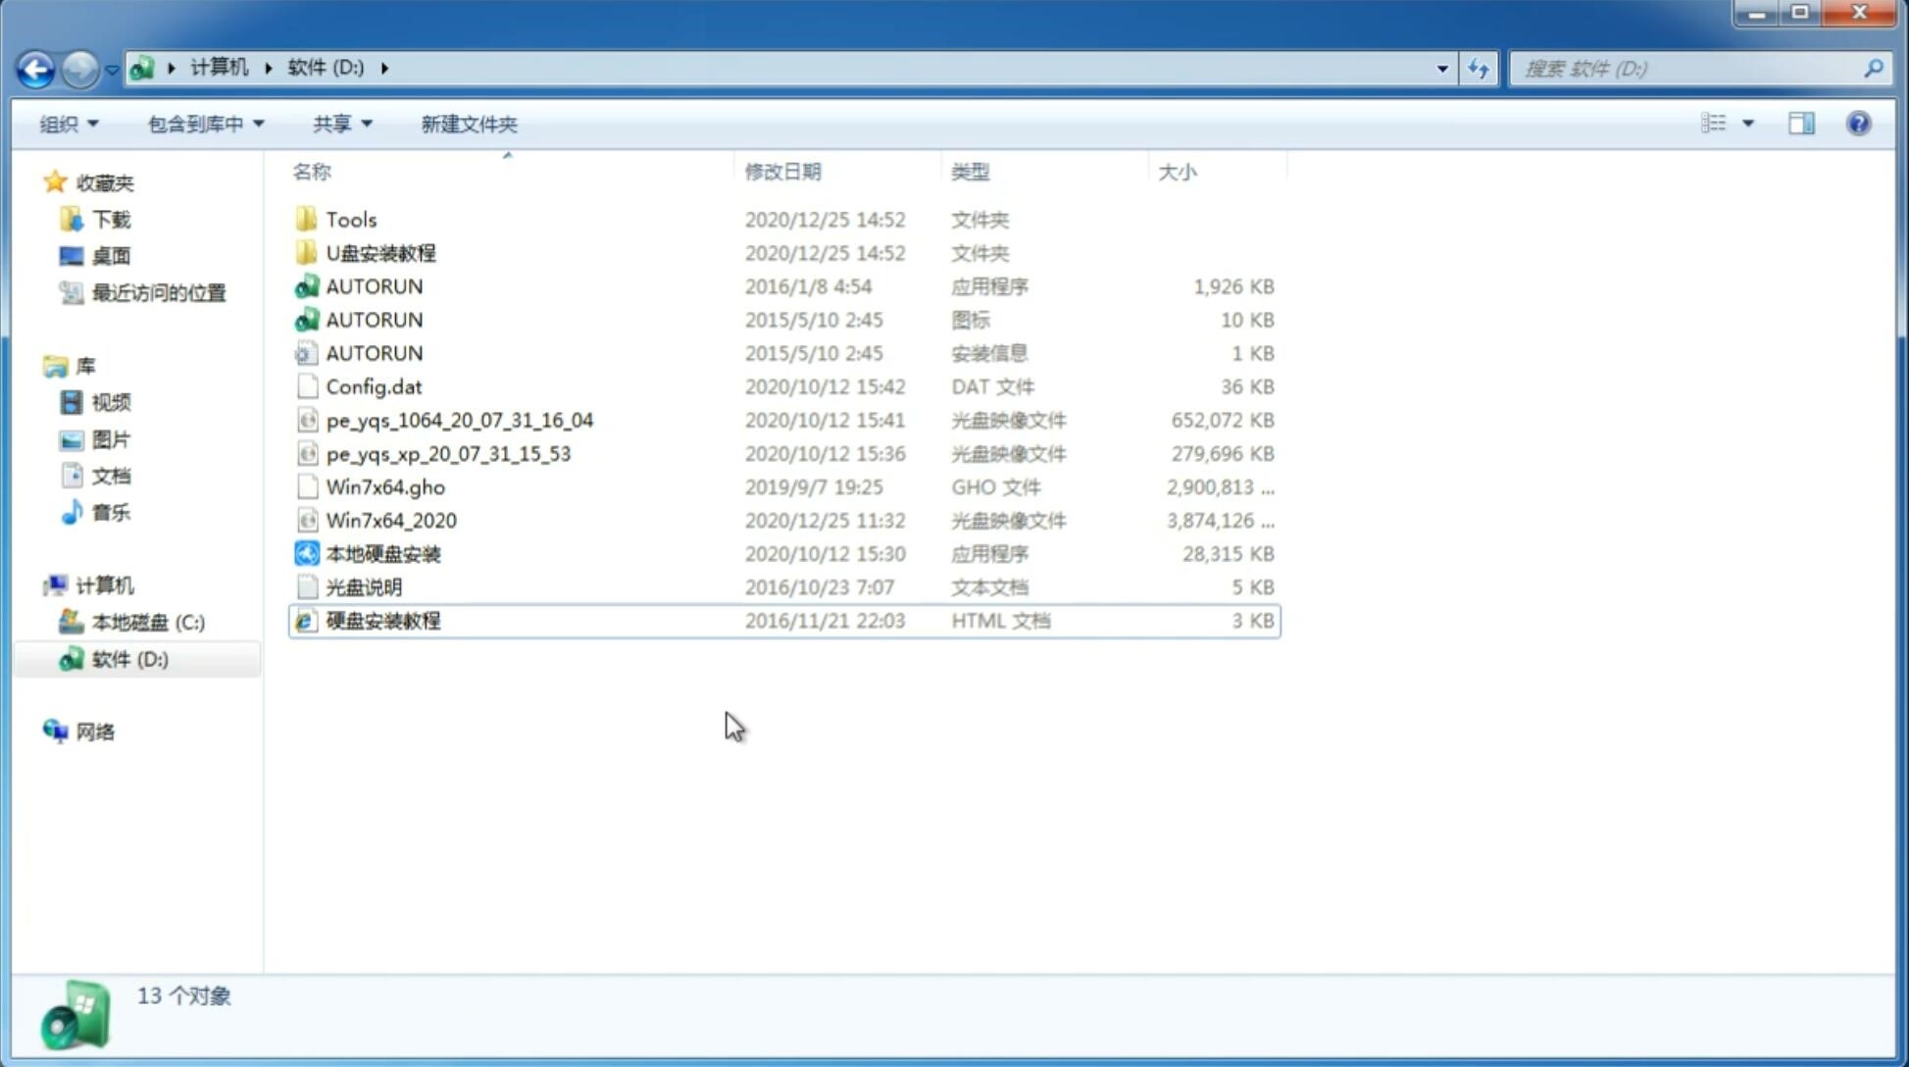This screenshot has width=1909, height=1067.
Task: Open 硬盘安装教程 HTML document
Action: (381, 620)
